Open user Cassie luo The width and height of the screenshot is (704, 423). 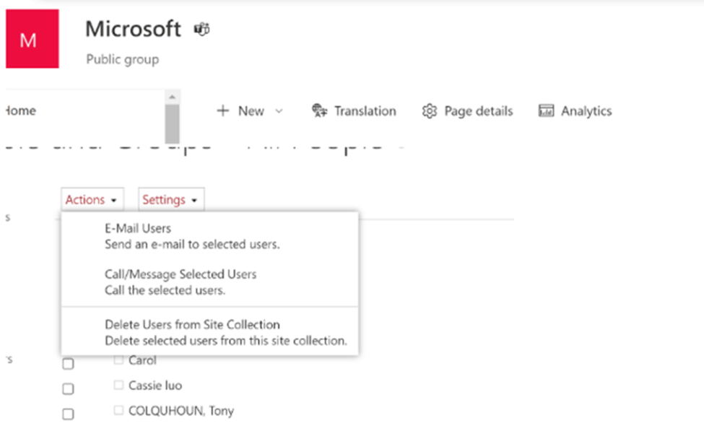point(155,385)
